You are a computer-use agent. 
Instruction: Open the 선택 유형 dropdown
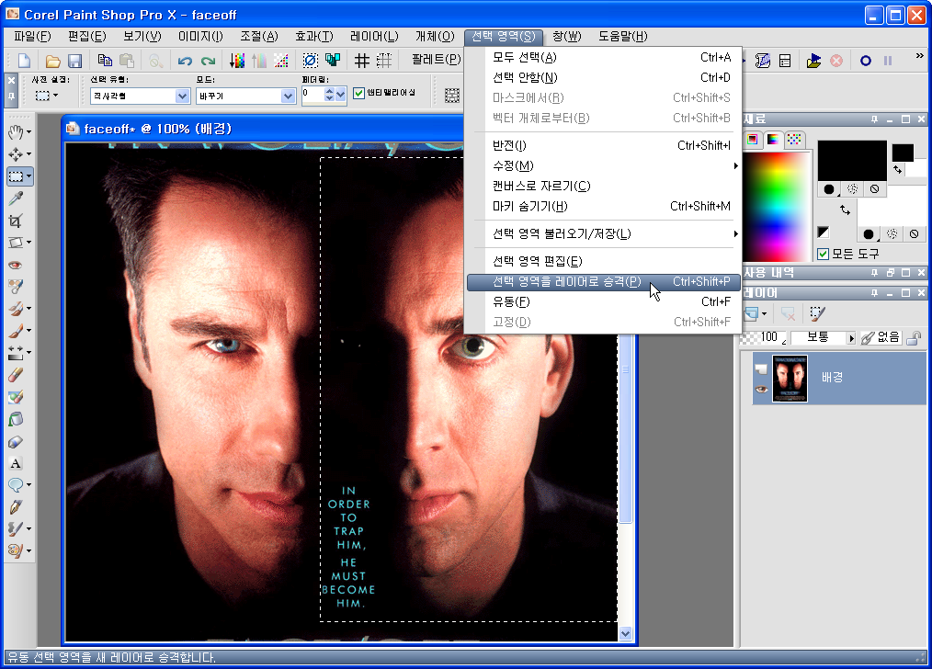pos(183,96)
